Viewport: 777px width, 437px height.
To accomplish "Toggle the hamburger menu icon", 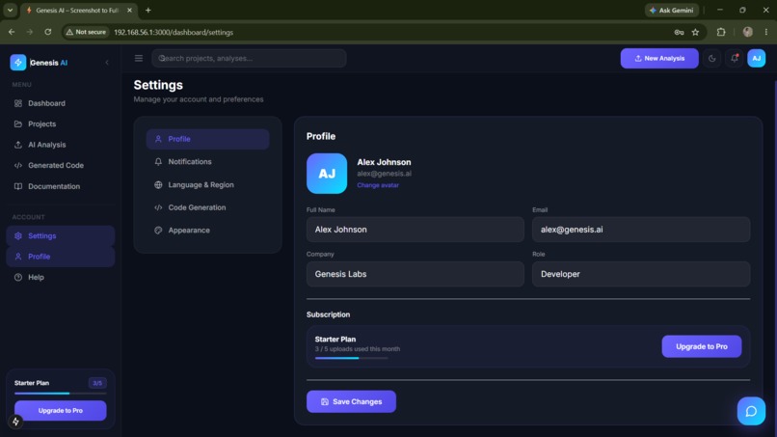I will tap(139, 59).
